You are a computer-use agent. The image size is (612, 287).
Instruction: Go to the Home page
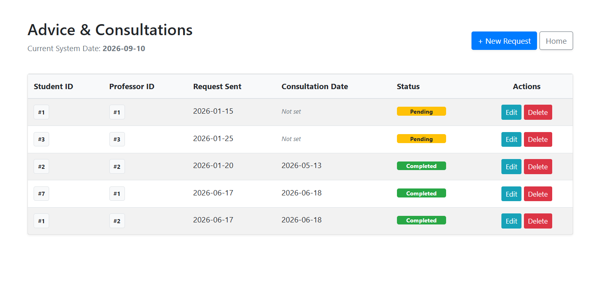point(556,41)
